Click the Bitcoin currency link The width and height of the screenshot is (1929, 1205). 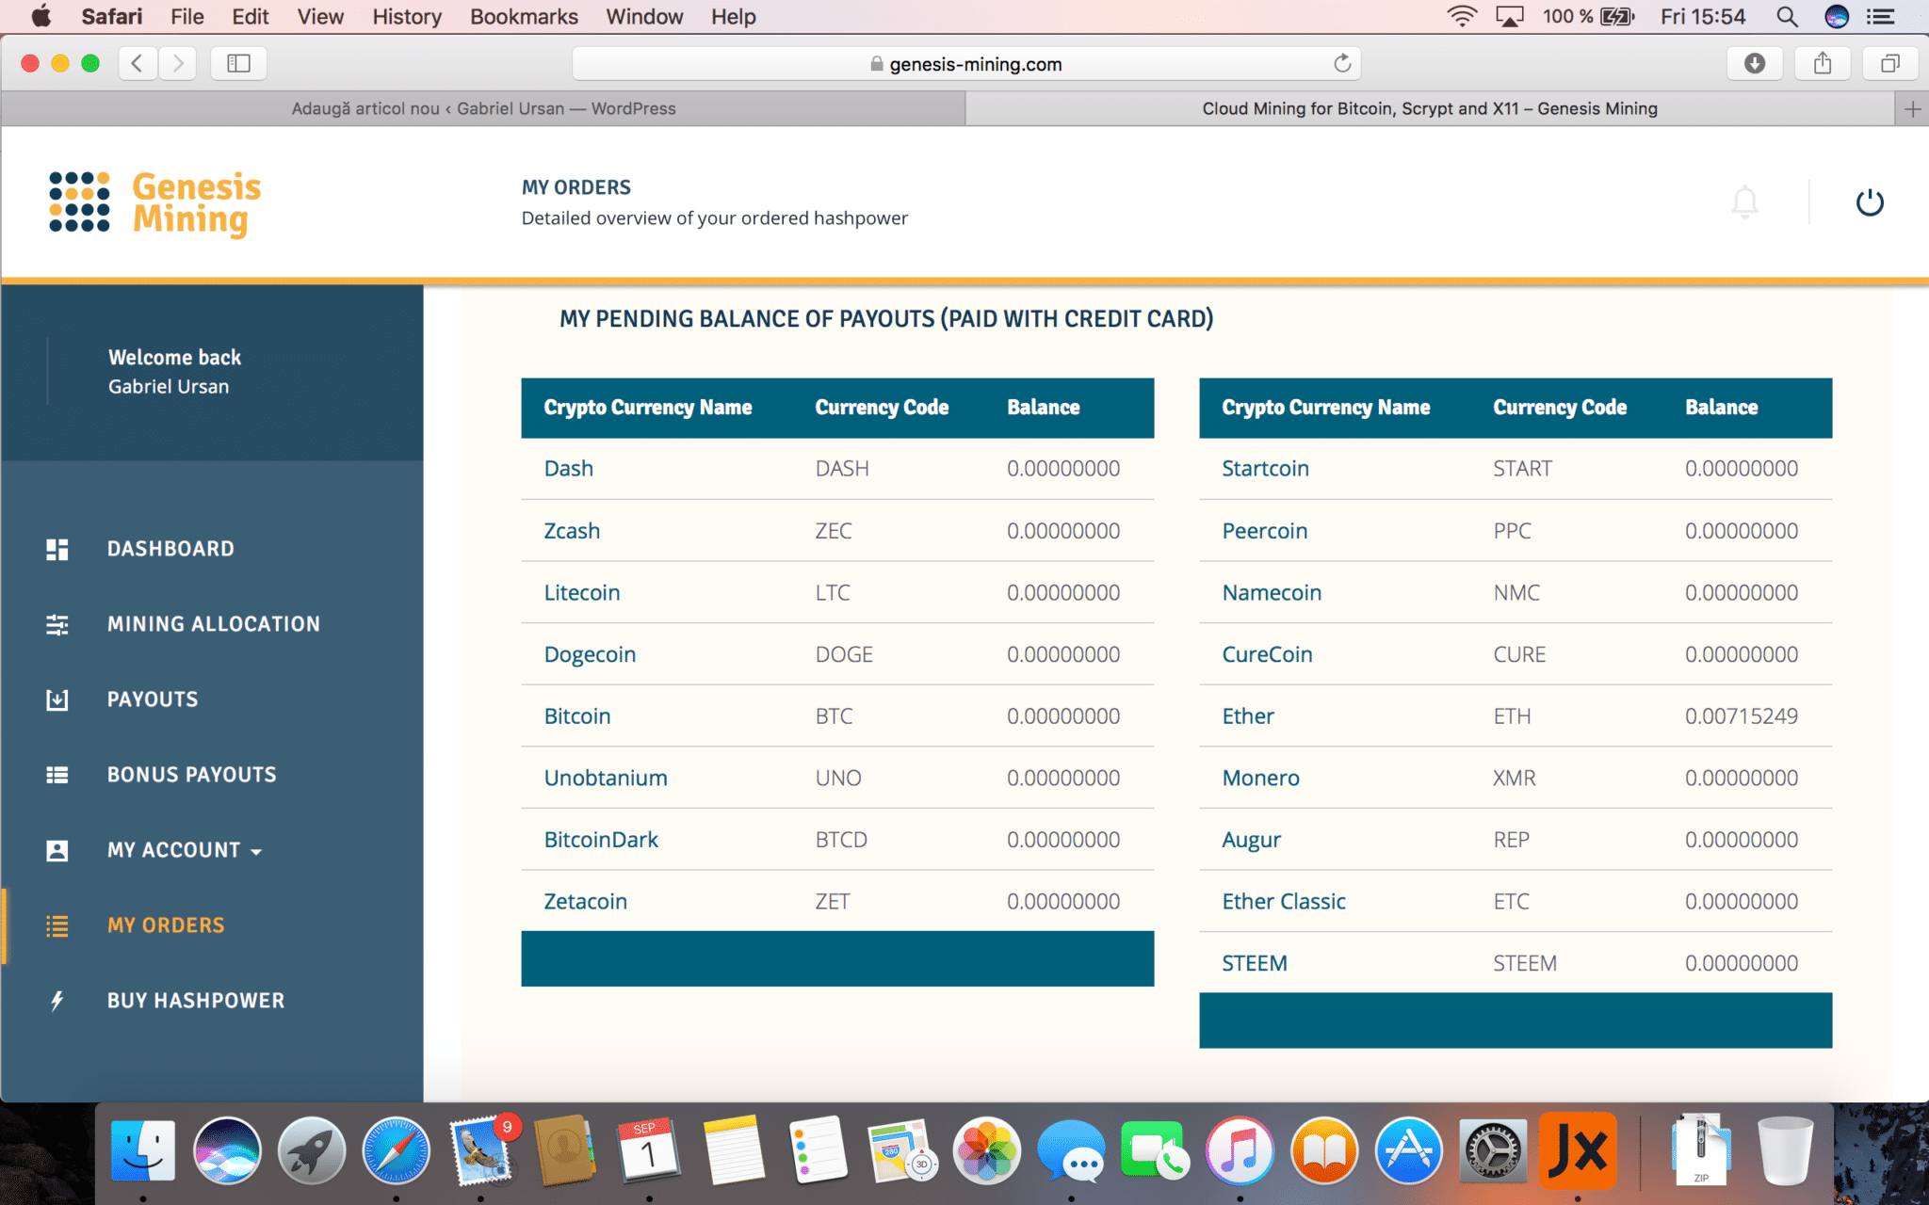577,716
